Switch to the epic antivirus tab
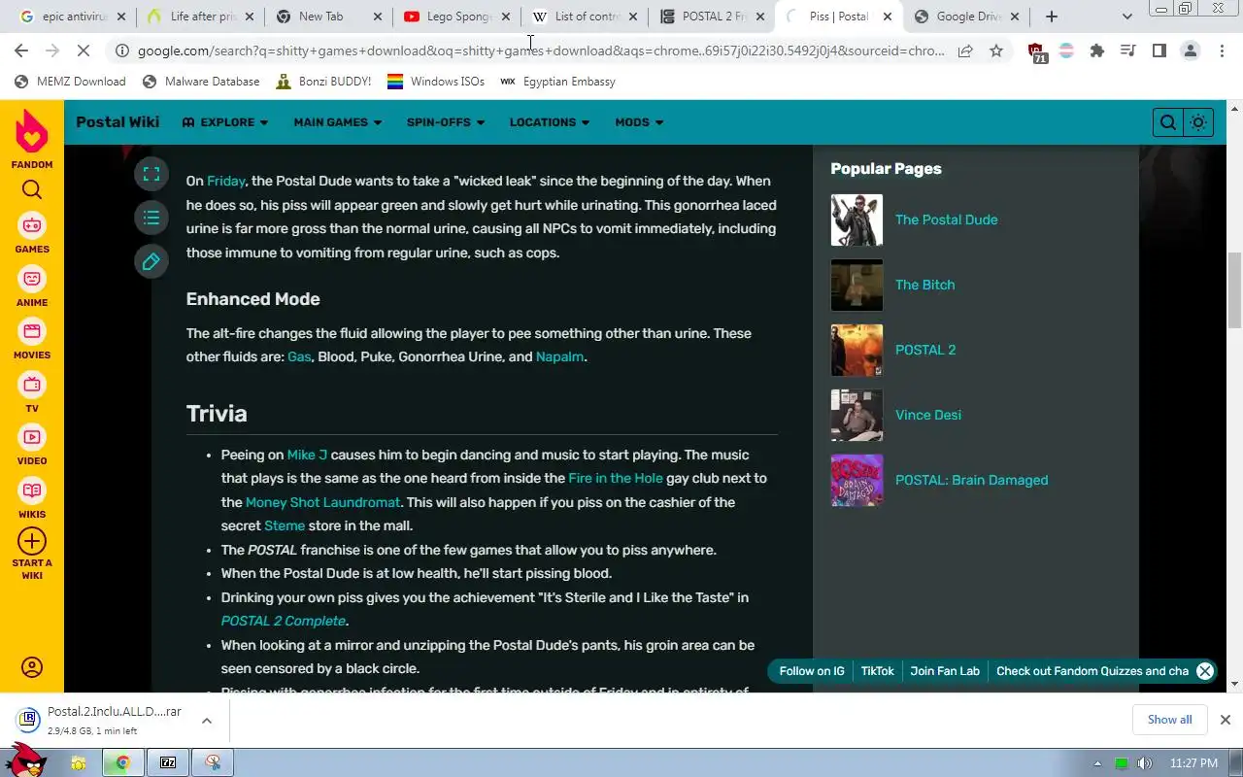This screenshot has height=777, width=1243. click(75, 17)
